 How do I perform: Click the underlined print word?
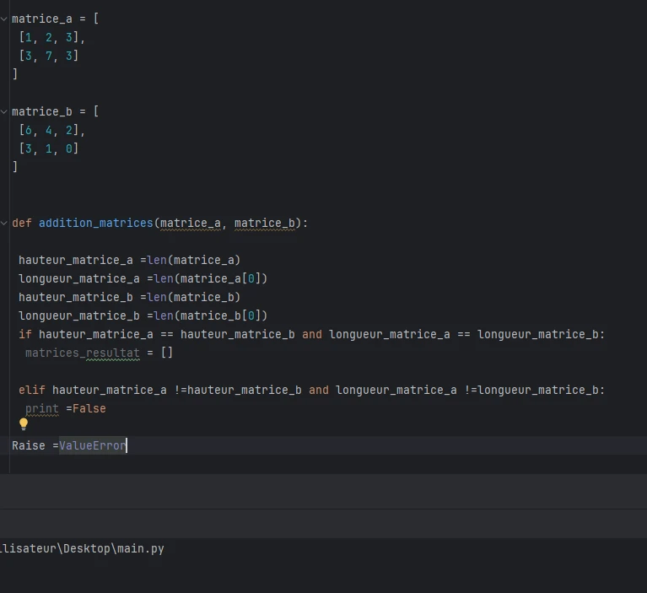[41, 408]
